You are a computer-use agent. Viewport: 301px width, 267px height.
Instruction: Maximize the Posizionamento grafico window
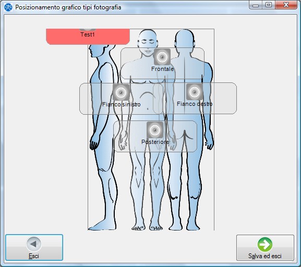[x=269, y=5]
